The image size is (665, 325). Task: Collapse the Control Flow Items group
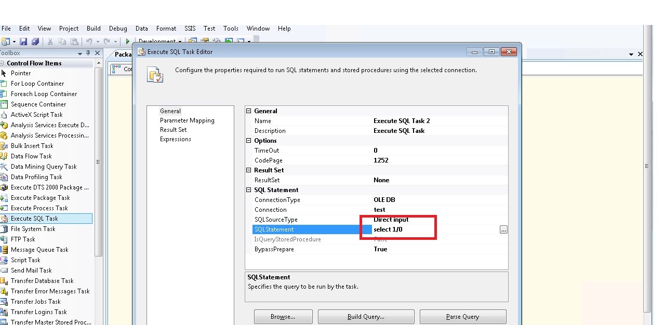click(x=3, y=63)
